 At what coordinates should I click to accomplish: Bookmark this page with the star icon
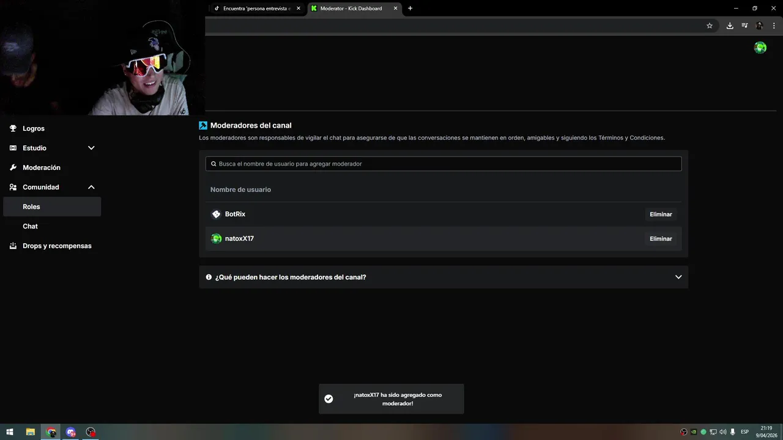point(710,26)
